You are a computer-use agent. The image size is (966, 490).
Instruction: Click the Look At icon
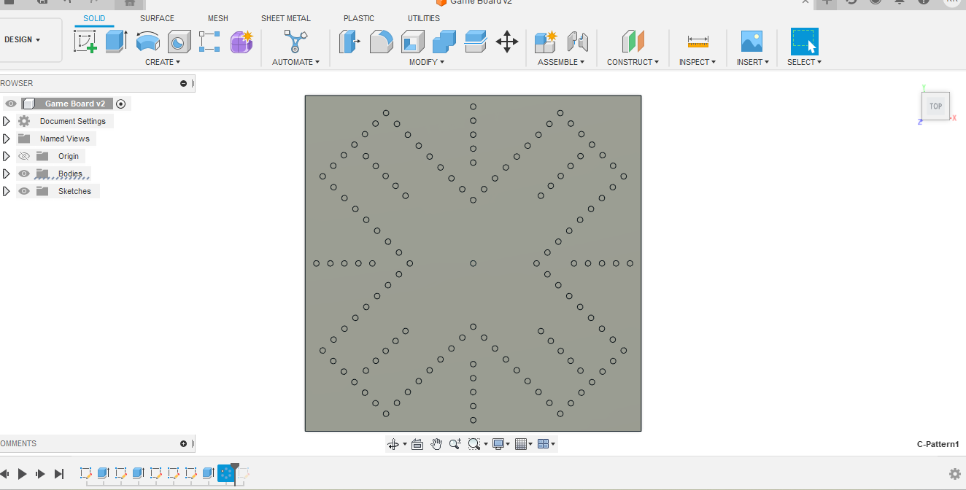click(x=417, y=444)
